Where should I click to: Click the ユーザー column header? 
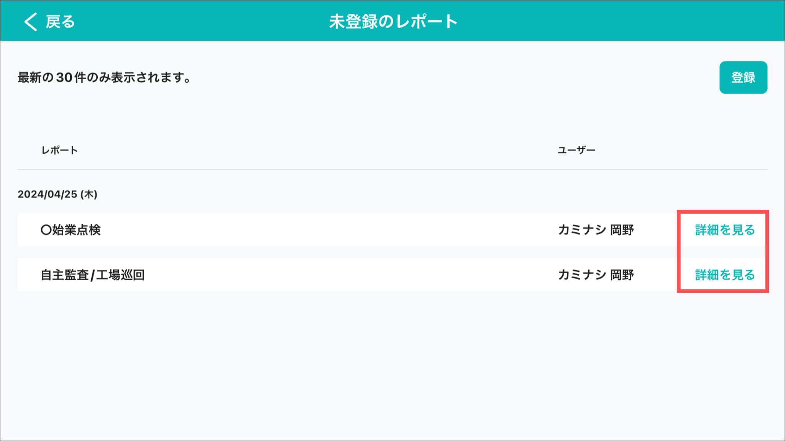(576, 150)
